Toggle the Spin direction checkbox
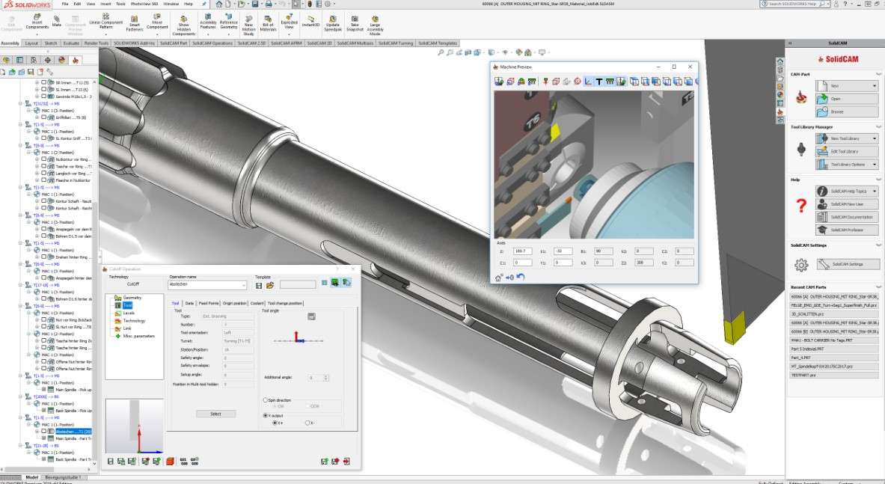This screenshot has height=484, width=885. point(266,400)
